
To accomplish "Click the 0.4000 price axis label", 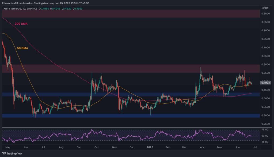I will pyautogui.click(x=265, y=98).
